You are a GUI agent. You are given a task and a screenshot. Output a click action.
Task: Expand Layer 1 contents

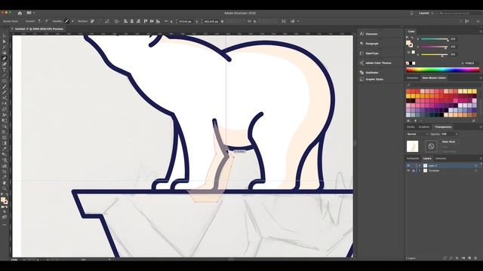[420, 166]
